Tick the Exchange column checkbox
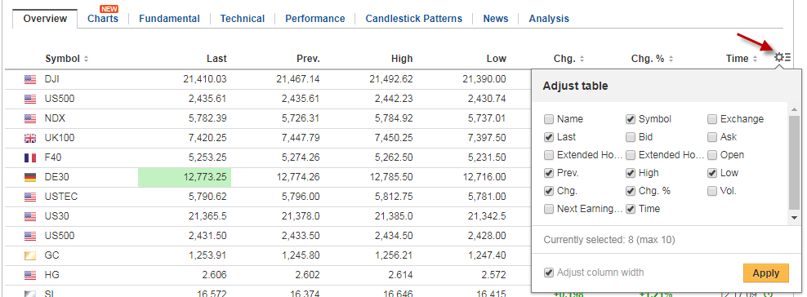Viewport: 807px width, 297px height. 712,119
